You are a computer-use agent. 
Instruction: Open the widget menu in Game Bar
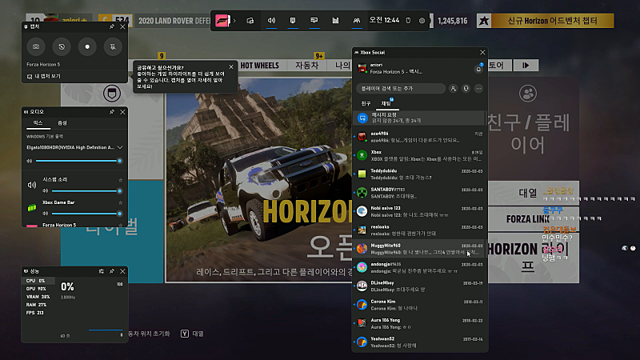pos(250,21)
